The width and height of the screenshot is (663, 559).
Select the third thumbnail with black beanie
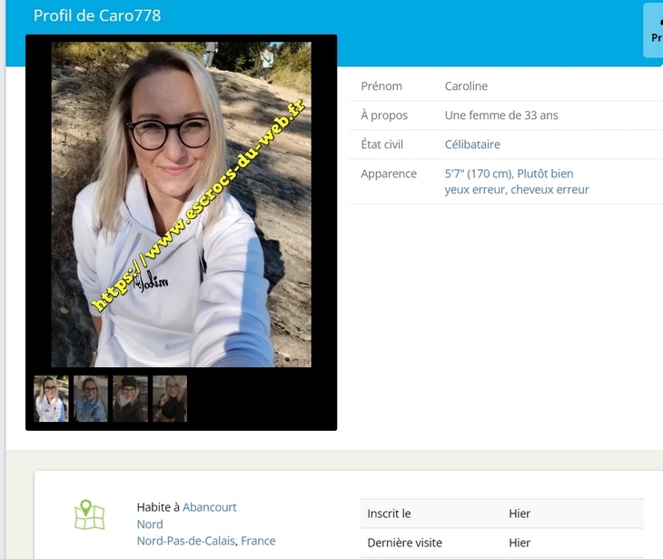pos(130,398)
